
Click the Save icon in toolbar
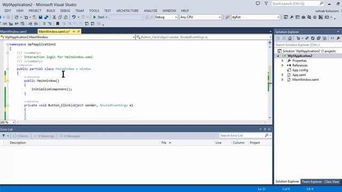(41, 17)
